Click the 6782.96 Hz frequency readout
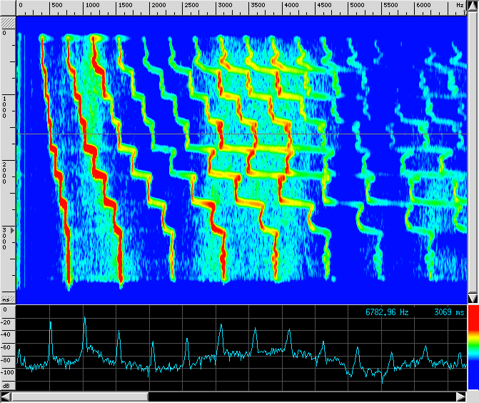 click(387, 312)
